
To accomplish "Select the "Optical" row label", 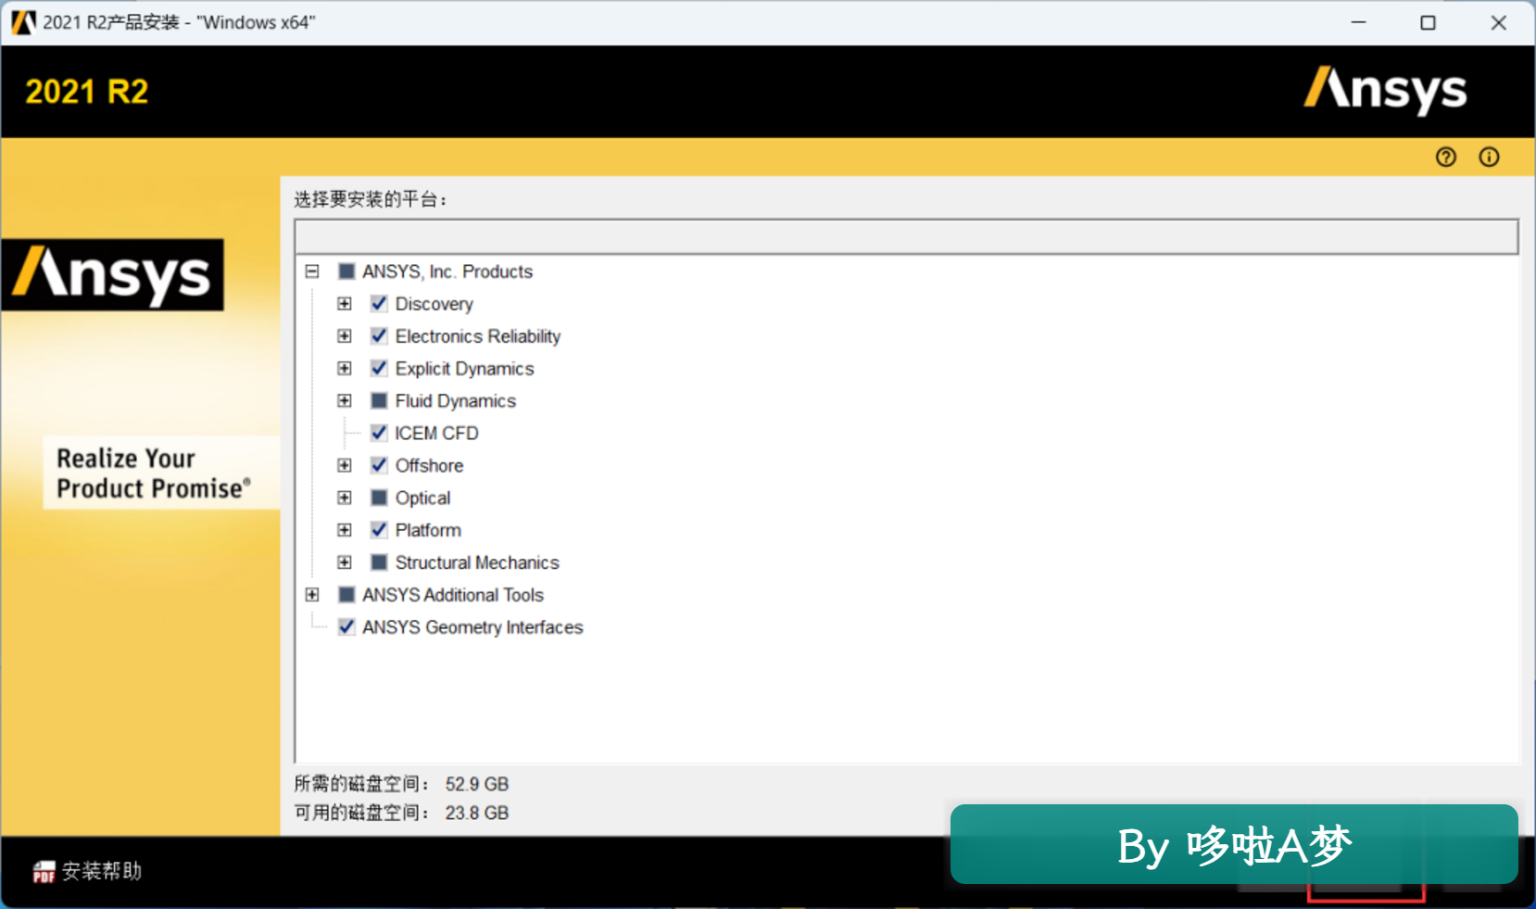I will [x=423, y=498].
